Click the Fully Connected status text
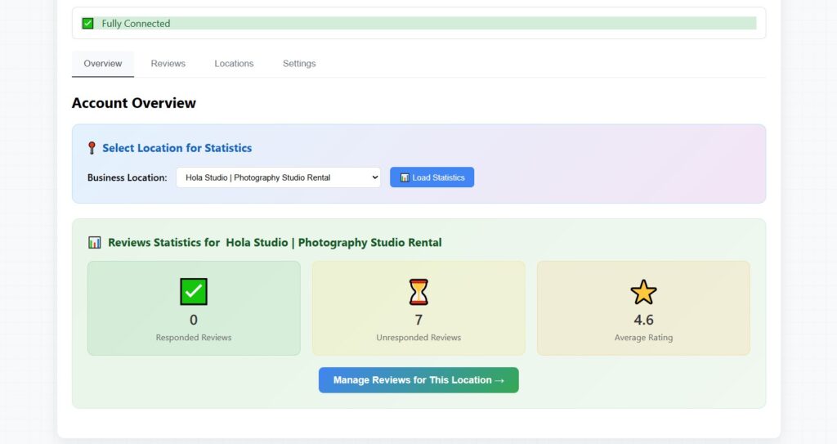This screenshot has height=444, width=837. [x=136, y=24]
